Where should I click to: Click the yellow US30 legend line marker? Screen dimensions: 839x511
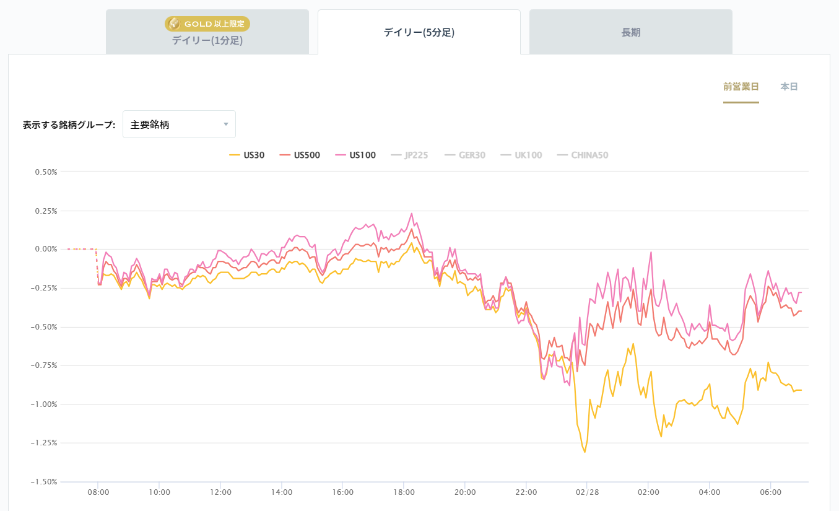pyautogui.click(x=235, y=155)
